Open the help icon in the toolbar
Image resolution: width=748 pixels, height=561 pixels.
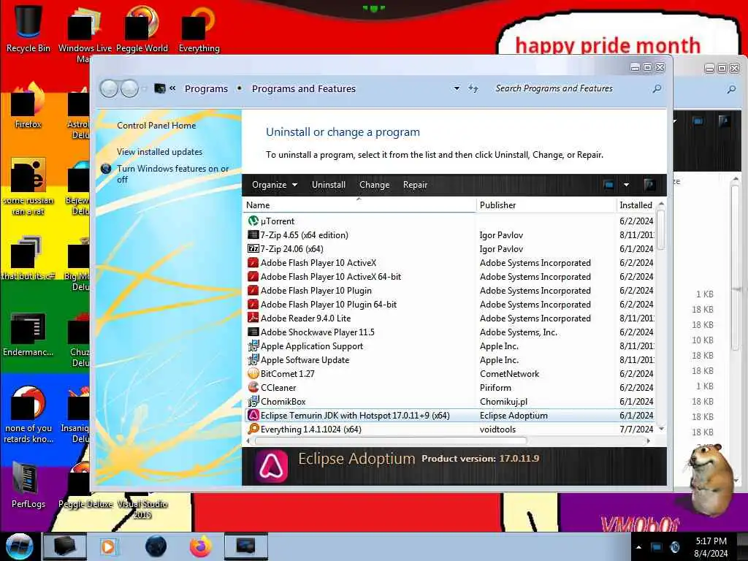coord(649,185)
